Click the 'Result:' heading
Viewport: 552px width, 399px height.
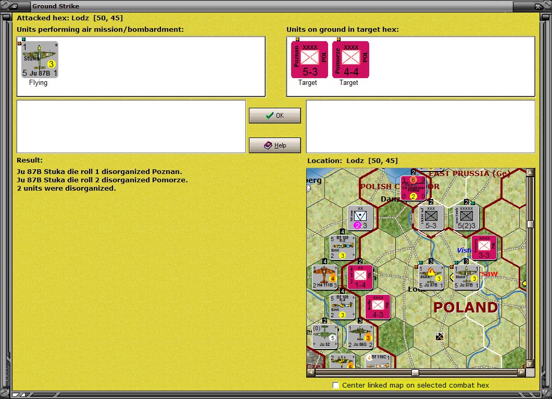point(30,160)
